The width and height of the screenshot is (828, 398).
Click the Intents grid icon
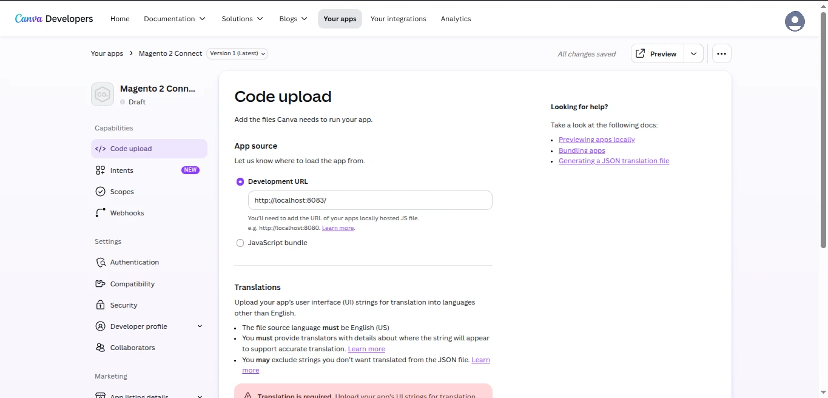coord(101,170)
